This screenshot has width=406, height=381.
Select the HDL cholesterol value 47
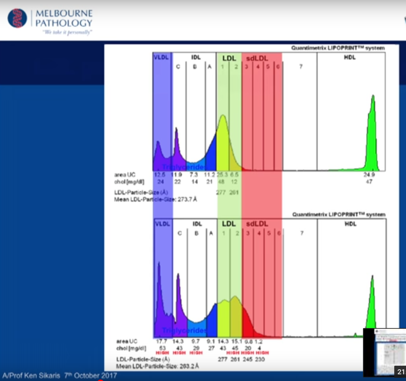click(369, 182)
